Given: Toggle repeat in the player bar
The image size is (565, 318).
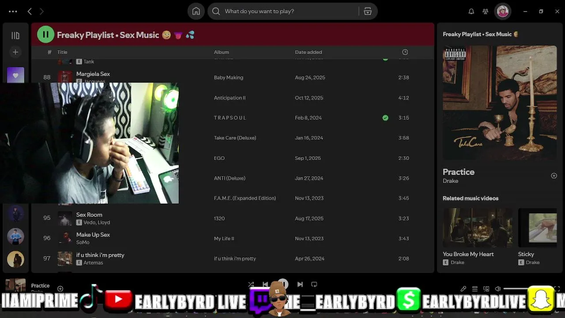Looking at the screenshot, I should tap(314, 284).
